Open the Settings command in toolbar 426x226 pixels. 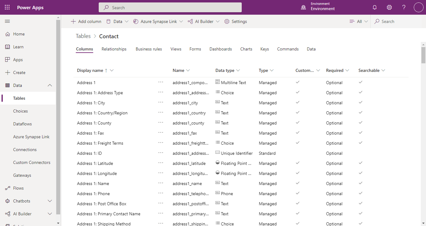click(x=236, y=21)
